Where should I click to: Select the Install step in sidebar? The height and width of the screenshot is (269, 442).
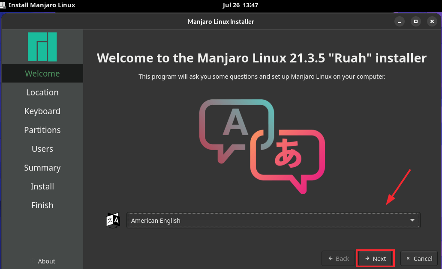[x=42, y=186]
